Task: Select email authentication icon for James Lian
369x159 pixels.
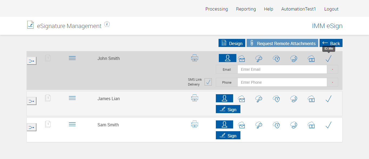Action: click(241, 99)
